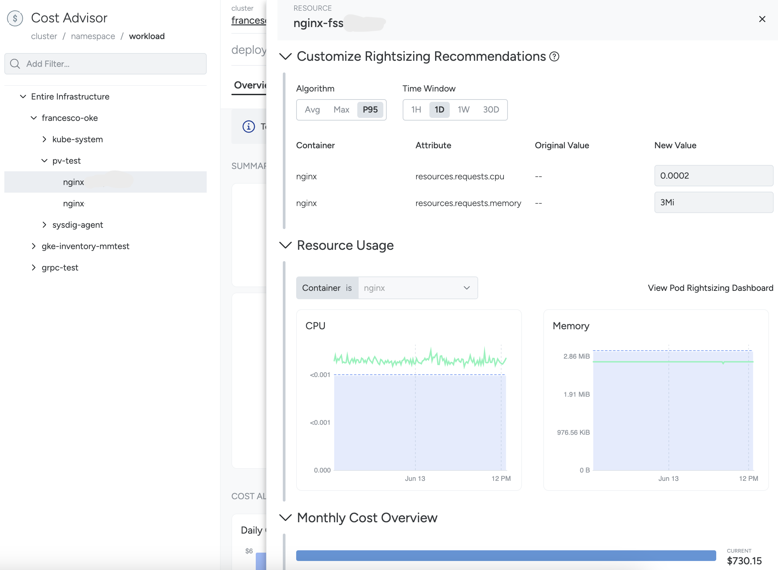Click the $730.15 current cost value

(x=744, y=561)
